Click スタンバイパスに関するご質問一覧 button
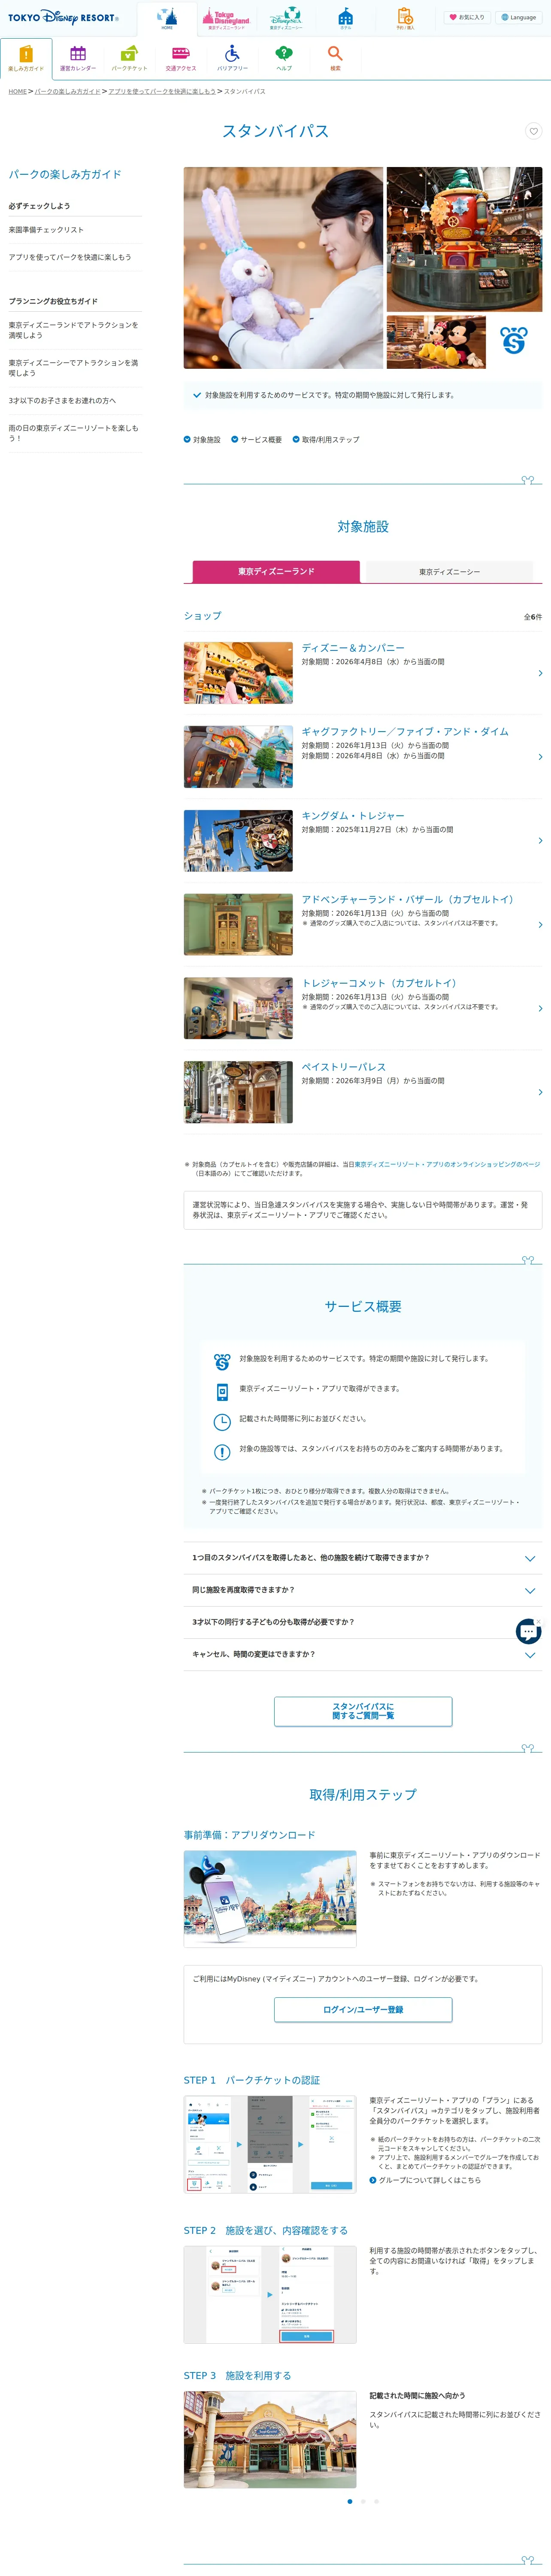The height and width of the screenshot is (2576, 551). (363, 1711)
